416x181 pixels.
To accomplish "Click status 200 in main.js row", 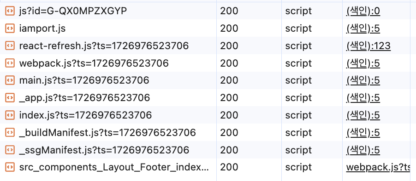I will pyautogui.click(x=229, y=80).
